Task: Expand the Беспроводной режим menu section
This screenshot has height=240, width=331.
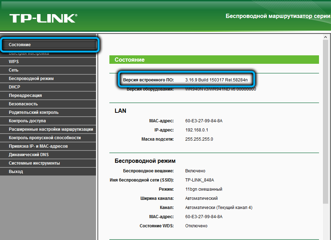Action: [31, 79]
